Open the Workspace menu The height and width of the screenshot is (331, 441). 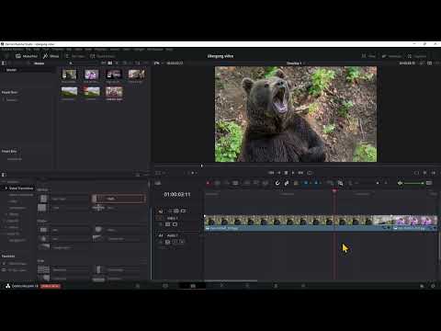pyautogui.click(x=155, y=49)
